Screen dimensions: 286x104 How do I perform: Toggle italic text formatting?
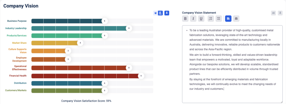[193, 18]
